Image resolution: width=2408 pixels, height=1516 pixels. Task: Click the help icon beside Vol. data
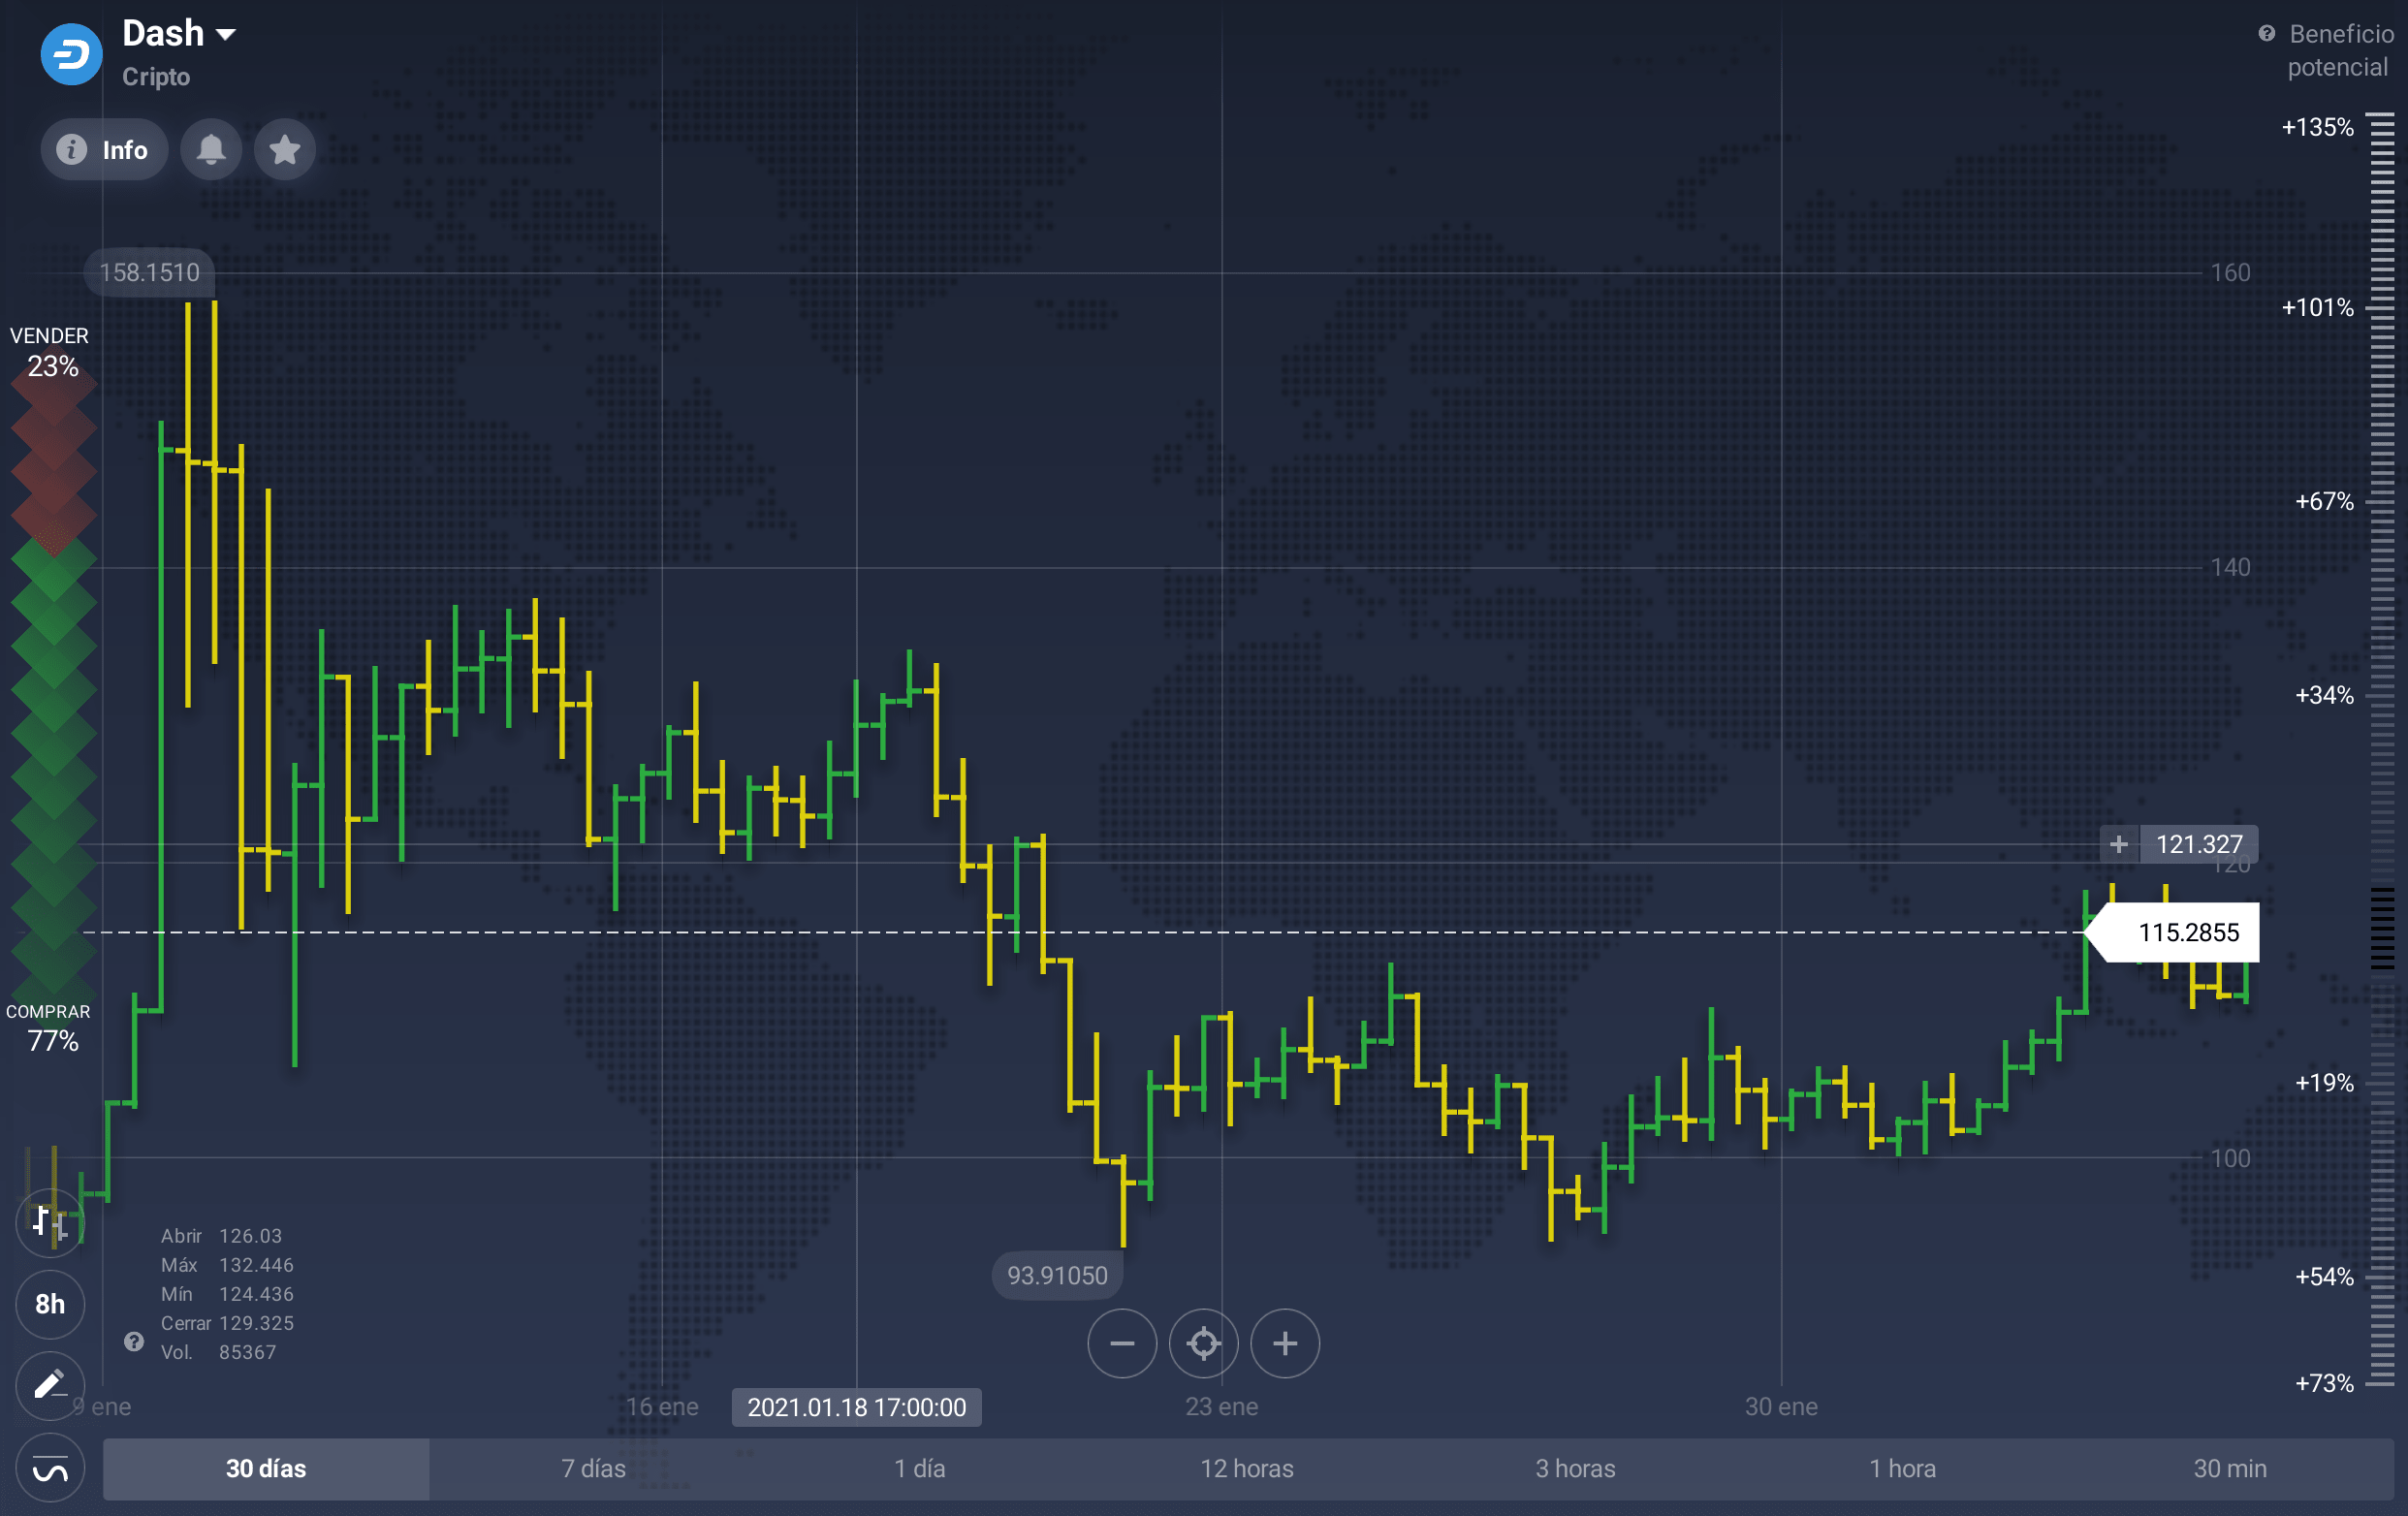(x=134, y=1342)
